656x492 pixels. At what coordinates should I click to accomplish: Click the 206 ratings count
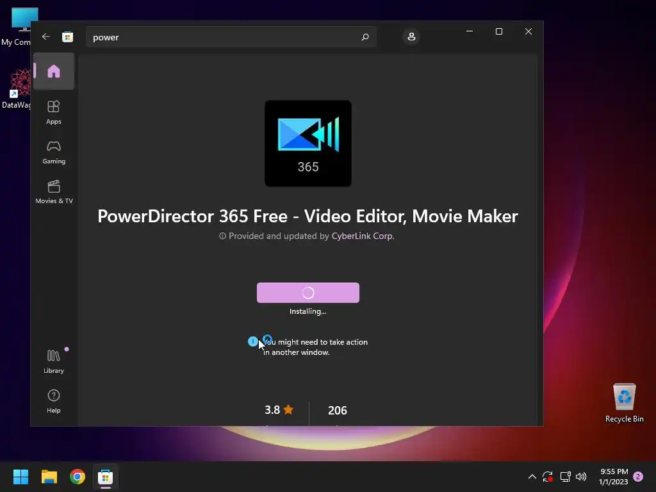pos(337,411)
